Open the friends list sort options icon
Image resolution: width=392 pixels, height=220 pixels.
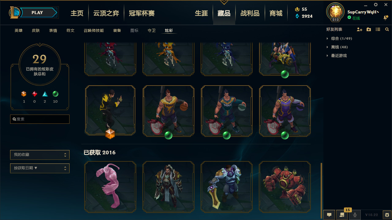coord(378,29)
